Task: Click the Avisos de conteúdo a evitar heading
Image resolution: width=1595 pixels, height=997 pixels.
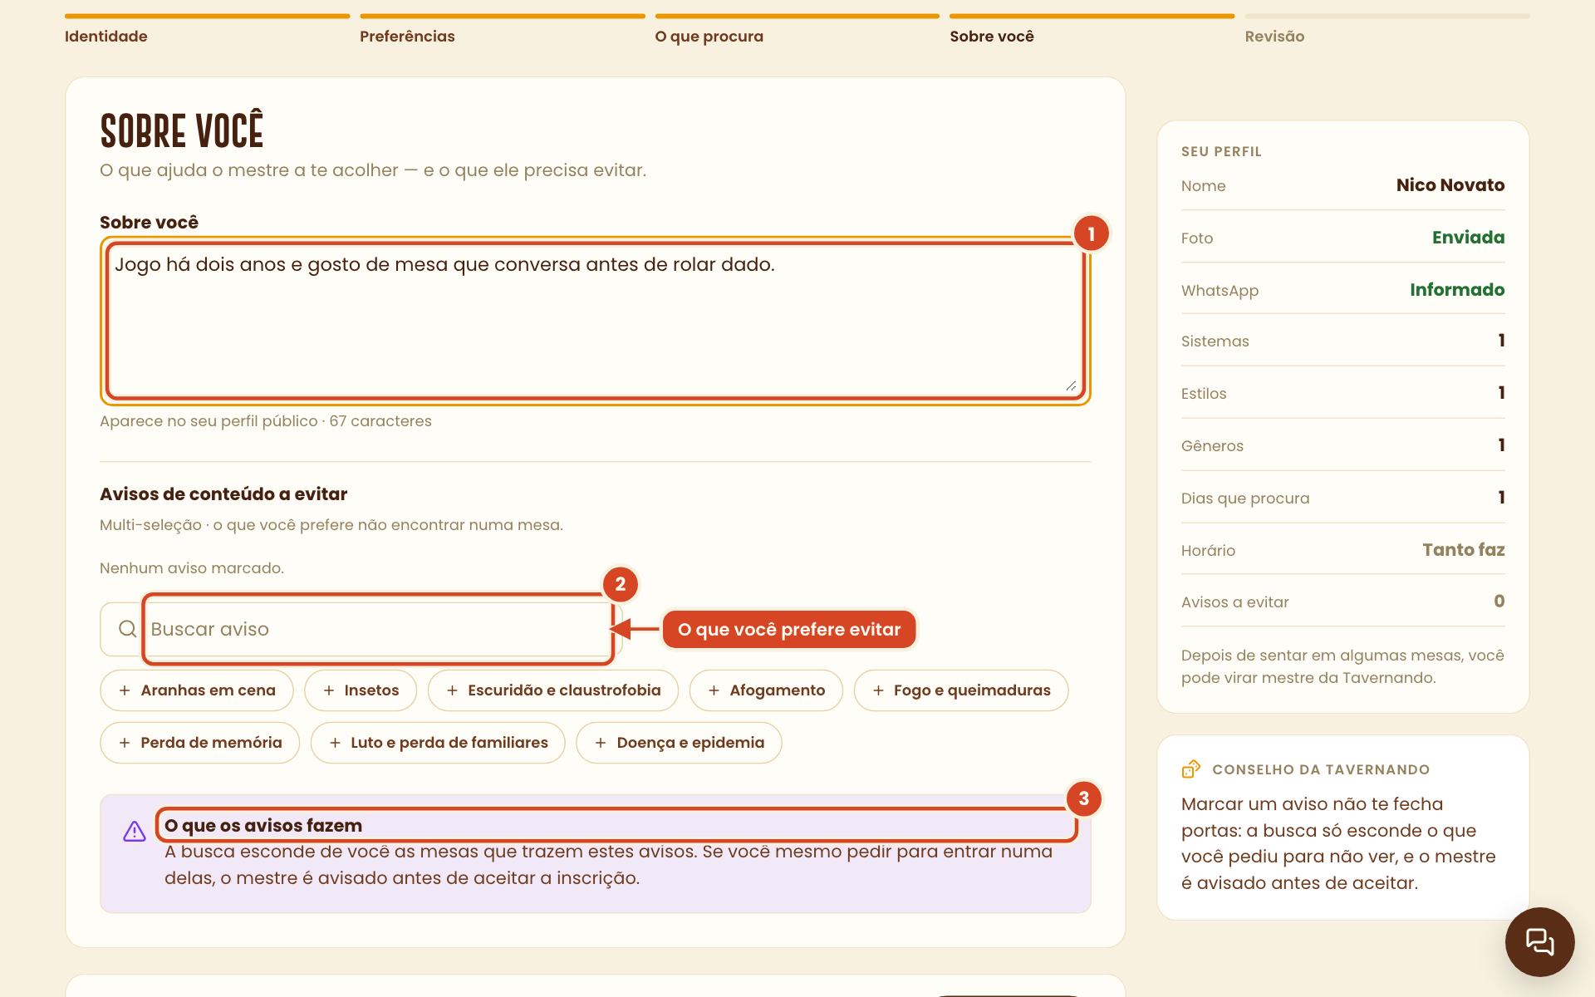Action: click(x=223, y=494)
